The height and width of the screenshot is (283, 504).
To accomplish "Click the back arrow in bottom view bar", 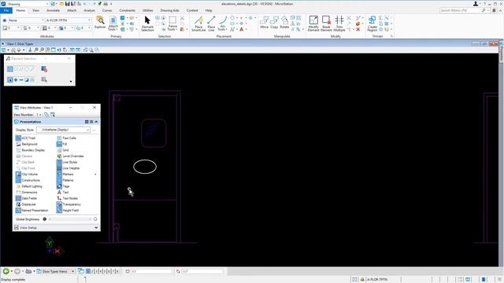I will point(6,271).
